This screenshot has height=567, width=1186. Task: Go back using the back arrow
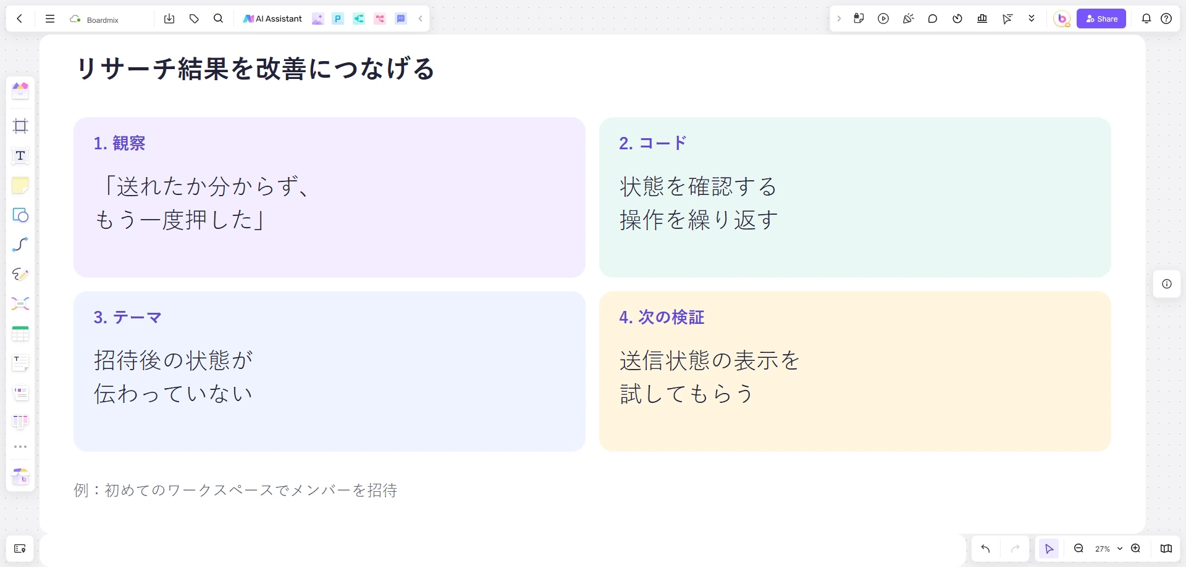20,19
